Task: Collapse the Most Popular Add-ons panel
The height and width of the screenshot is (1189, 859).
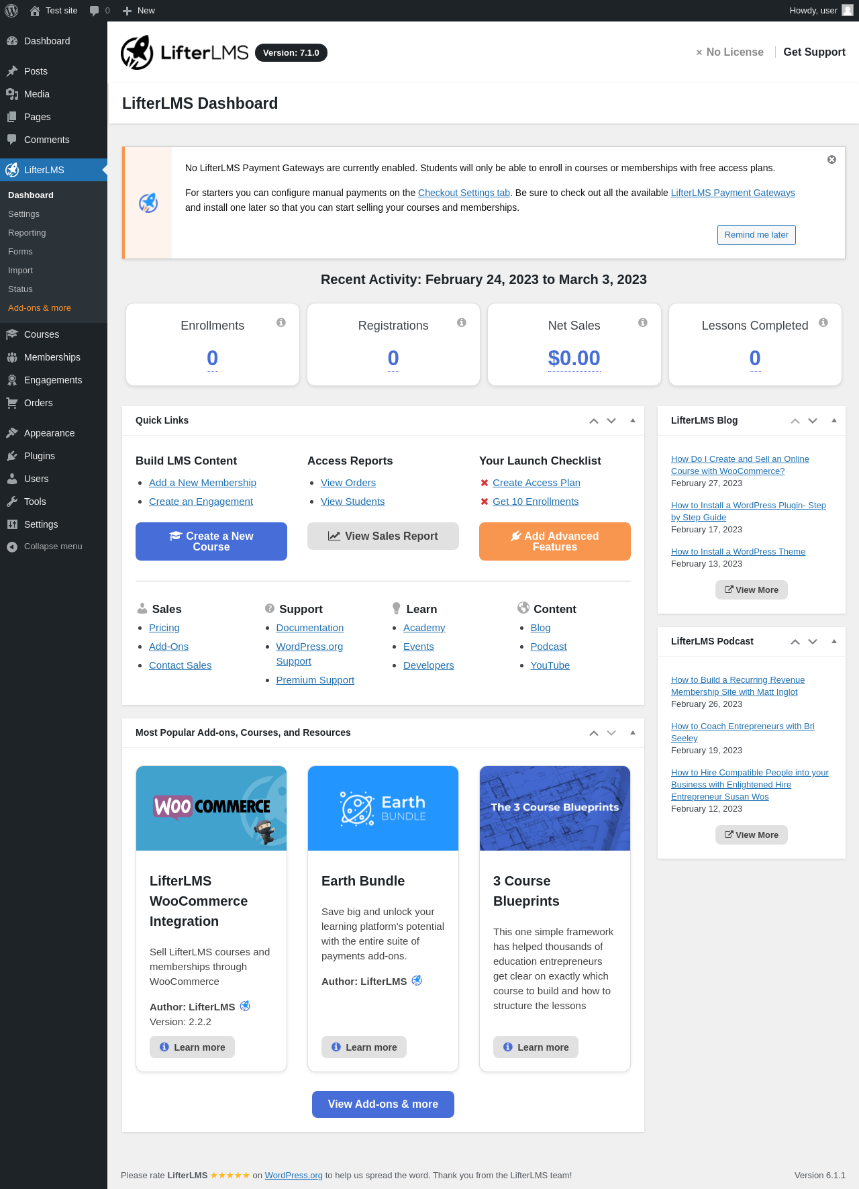Action: (x=633, y=732)
